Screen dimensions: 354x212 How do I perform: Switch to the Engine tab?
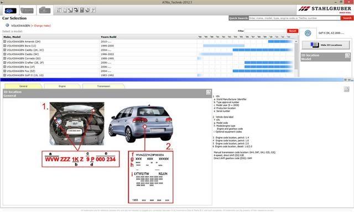pos(62,86)
